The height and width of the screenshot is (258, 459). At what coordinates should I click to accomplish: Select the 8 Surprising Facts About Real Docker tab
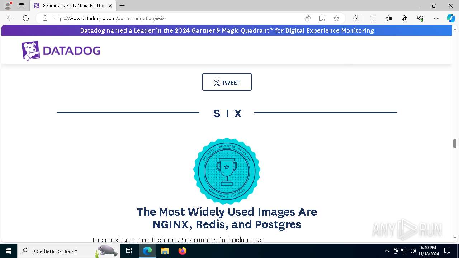pos(73,6)
